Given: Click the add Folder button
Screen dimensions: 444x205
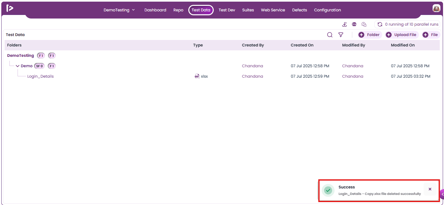Looking at the screenshot, I should click(369, 35).
